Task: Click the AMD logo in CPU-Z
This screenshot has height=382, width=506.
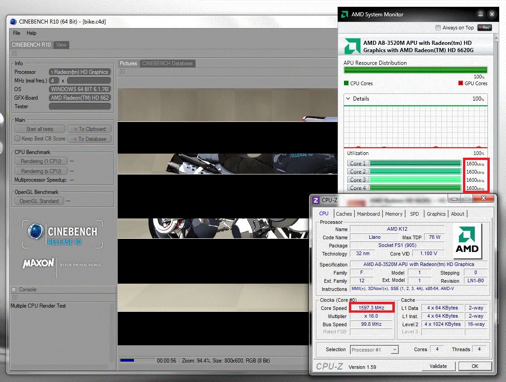Action: pyautogui.click(x=467, y=241)
